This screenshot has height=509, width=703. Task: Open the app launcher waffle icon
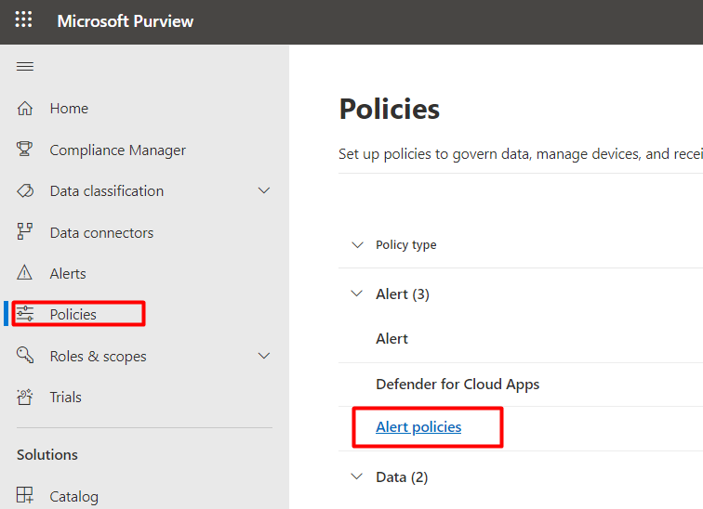[x=23, y=20]
